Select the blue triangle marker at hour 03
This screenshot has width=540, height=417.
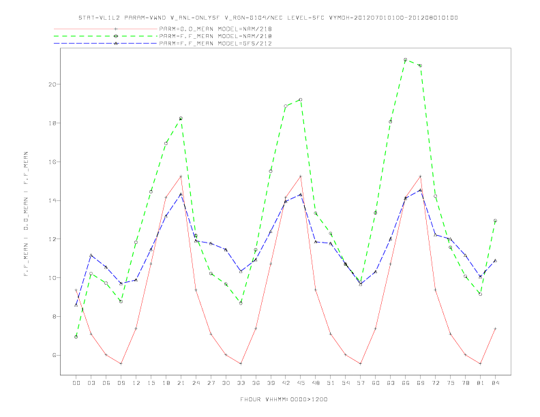(x=91, y=256)
